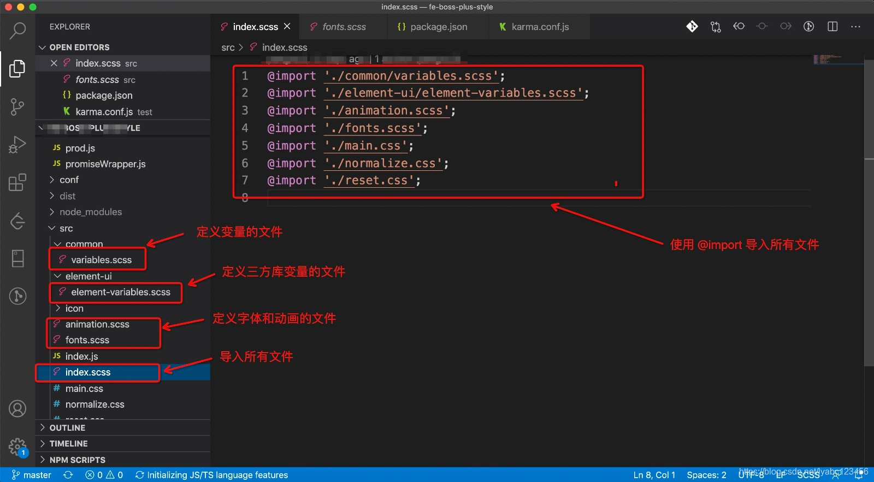Click the split editor right icon

(832, 26)
